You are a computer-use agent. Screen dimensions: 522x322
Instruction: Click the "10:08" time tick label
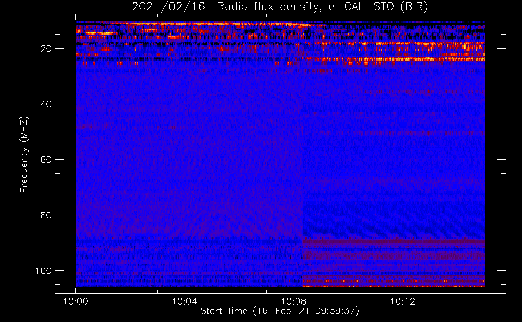[294, 302]
